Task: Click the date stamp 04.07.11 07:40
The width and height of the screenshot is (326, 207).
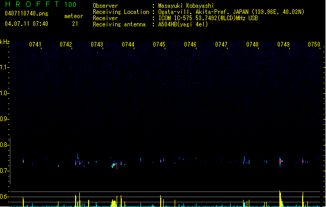Action: 26,24
